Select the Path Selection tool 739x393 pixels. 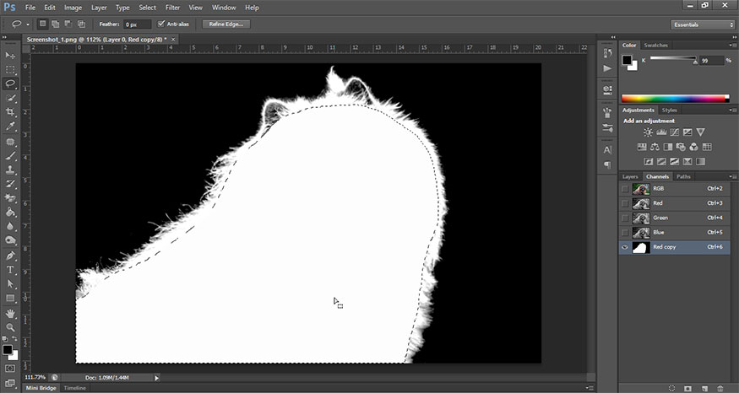coord(10,284)
